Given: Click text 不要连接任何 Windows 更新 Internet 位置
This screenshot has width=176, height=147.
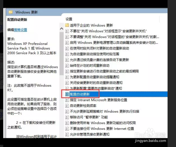Looking at the screenshot, I should pos(102,129).
